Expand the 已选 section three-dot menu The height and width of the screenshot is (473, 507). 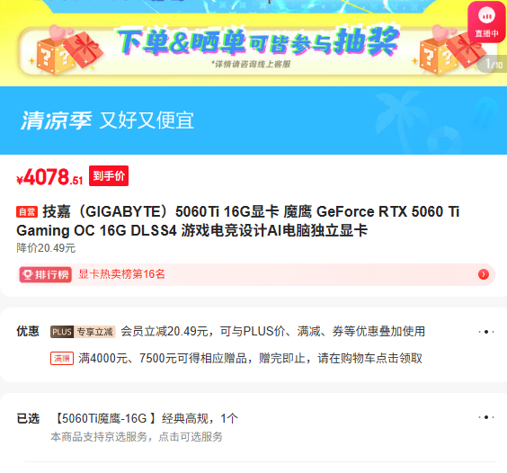pyautogui.click(x=486, y=417)
